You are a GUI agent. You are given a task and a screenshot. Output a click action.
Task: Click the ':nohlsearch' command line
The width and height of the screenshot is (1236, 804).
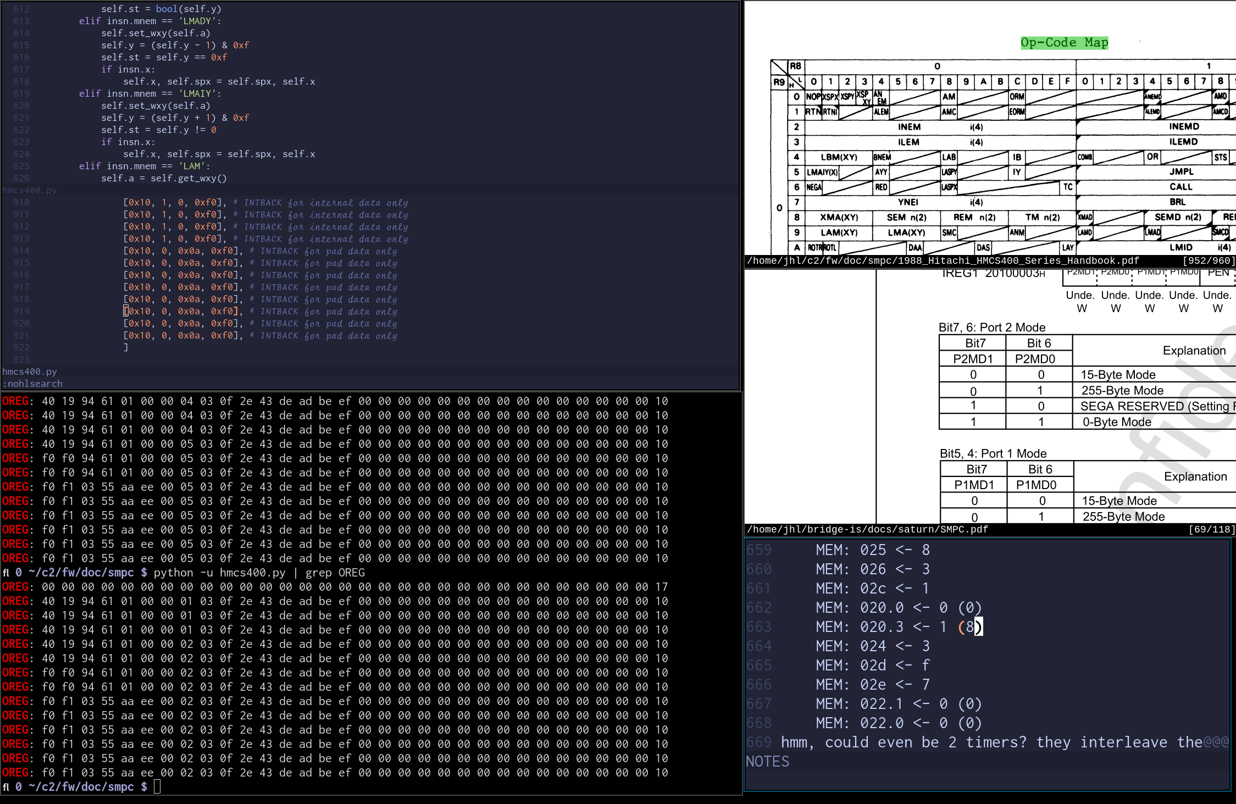tap(33, 384)
